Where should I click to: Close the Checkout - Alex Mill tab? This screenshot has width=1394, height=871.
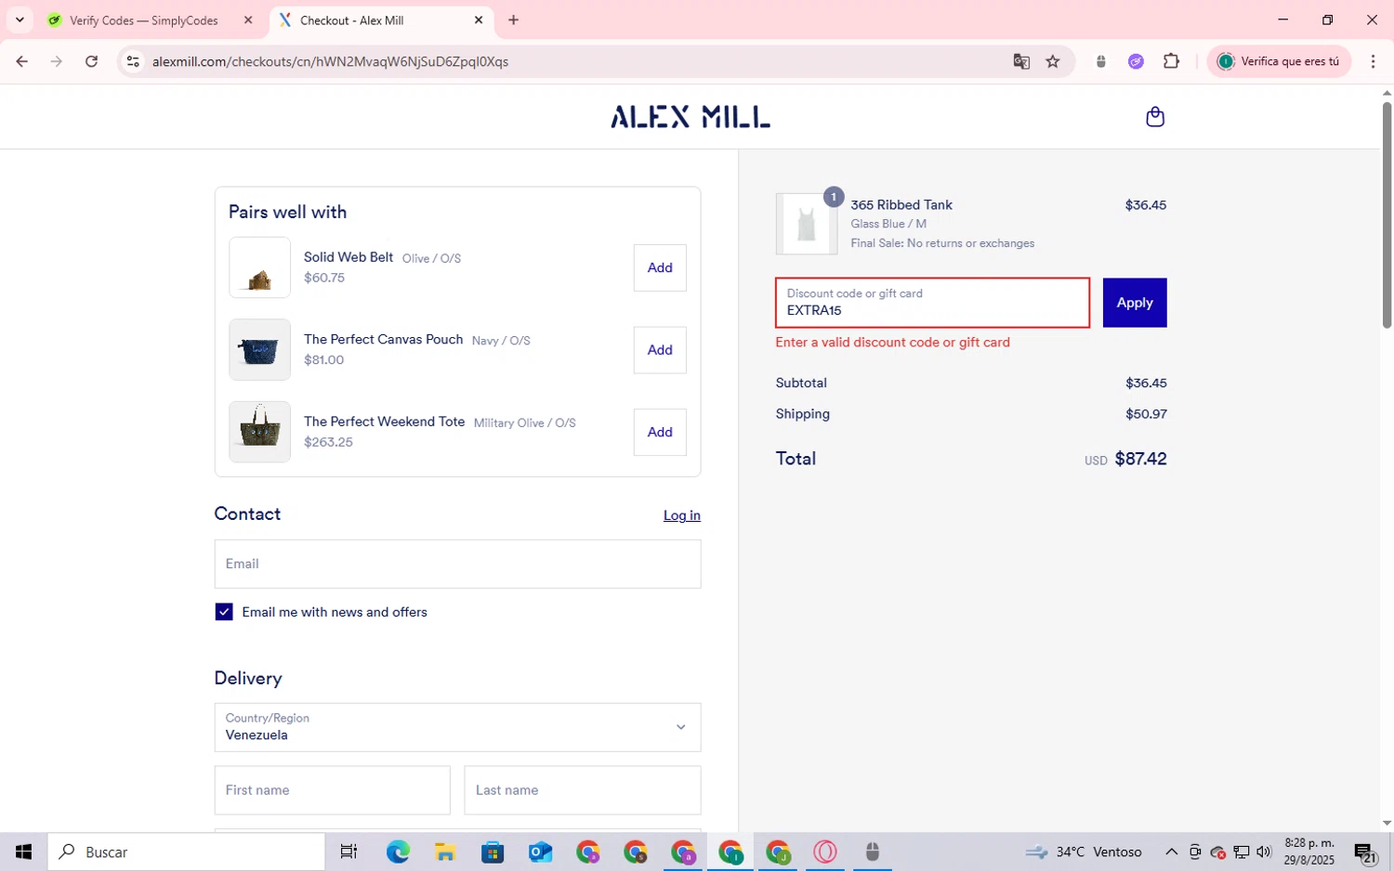pyautogui.click(x=479, y=19)
